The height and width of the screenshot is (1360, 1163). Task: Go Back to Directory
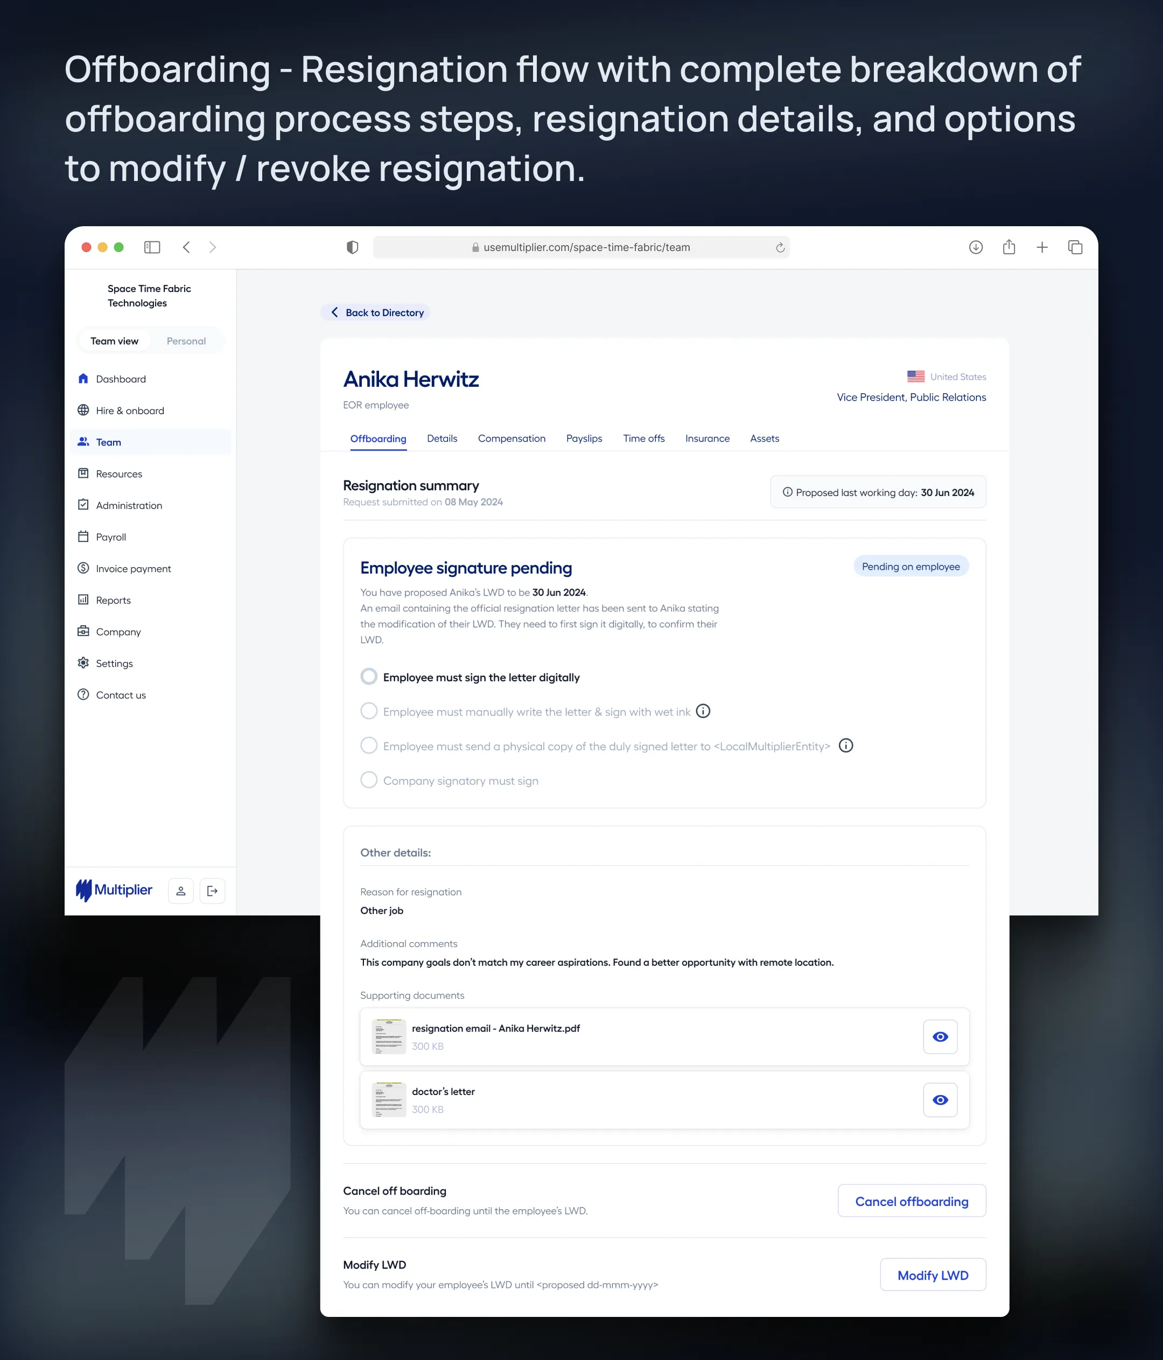375,312
